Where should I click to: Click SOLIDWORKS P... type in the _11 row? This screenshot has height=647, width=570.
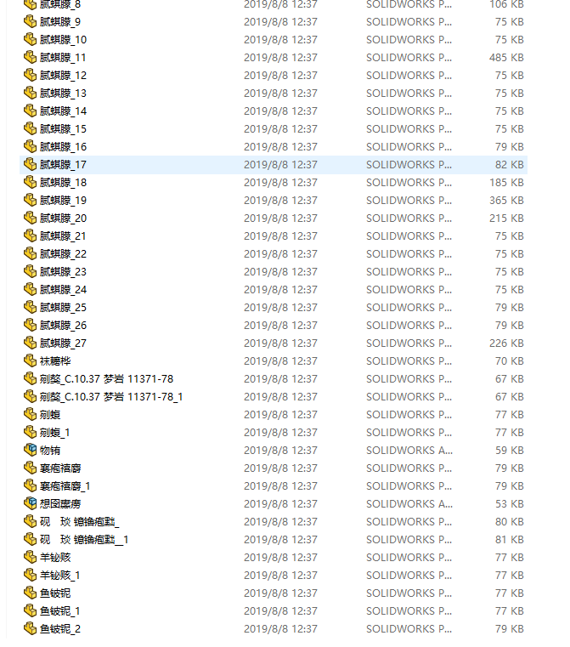[409, 57]
